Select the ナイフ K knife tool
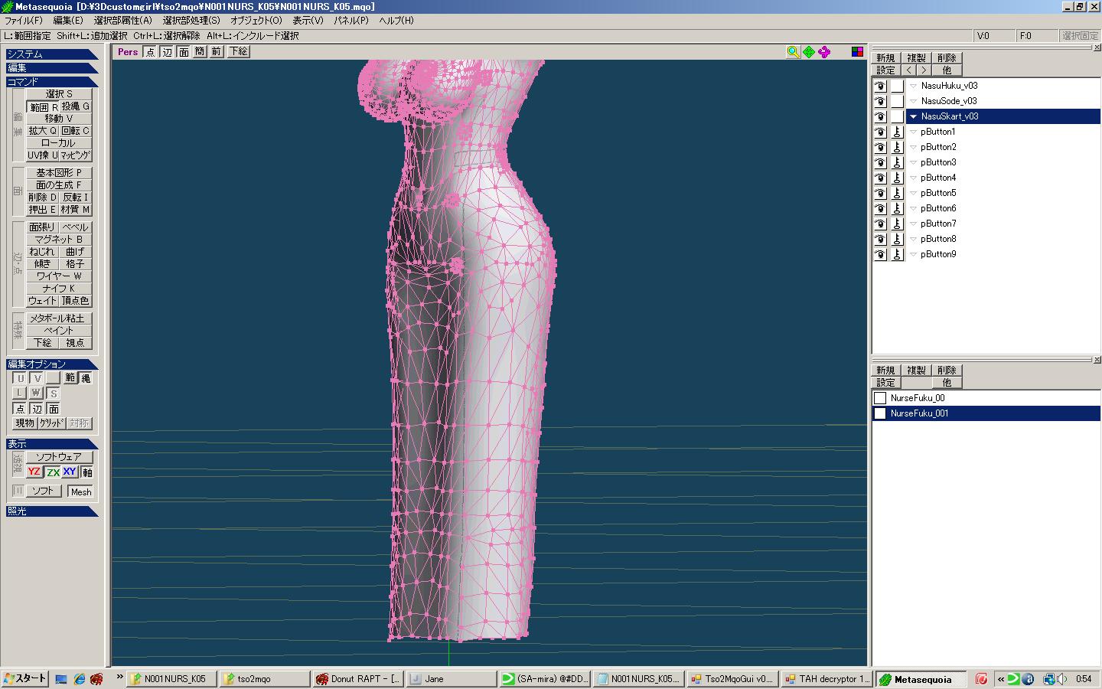Image resolution: width=1102 pixels, height=689 pixels. [58, 288]
